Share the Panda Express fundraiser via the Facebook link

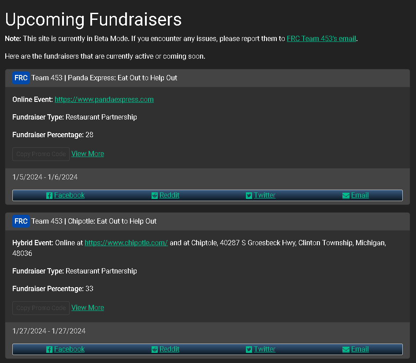pyautogui.click(x=69, y=195)
